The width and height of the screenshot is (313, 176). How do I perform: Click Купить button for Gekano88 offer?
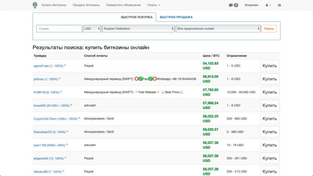click(270, 171)
